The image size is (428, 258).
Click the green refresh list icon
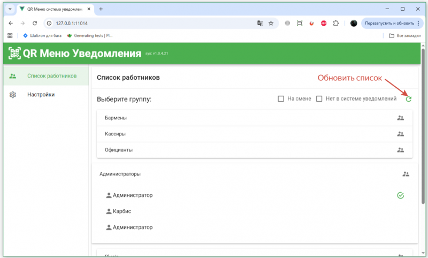coord(409,99)
